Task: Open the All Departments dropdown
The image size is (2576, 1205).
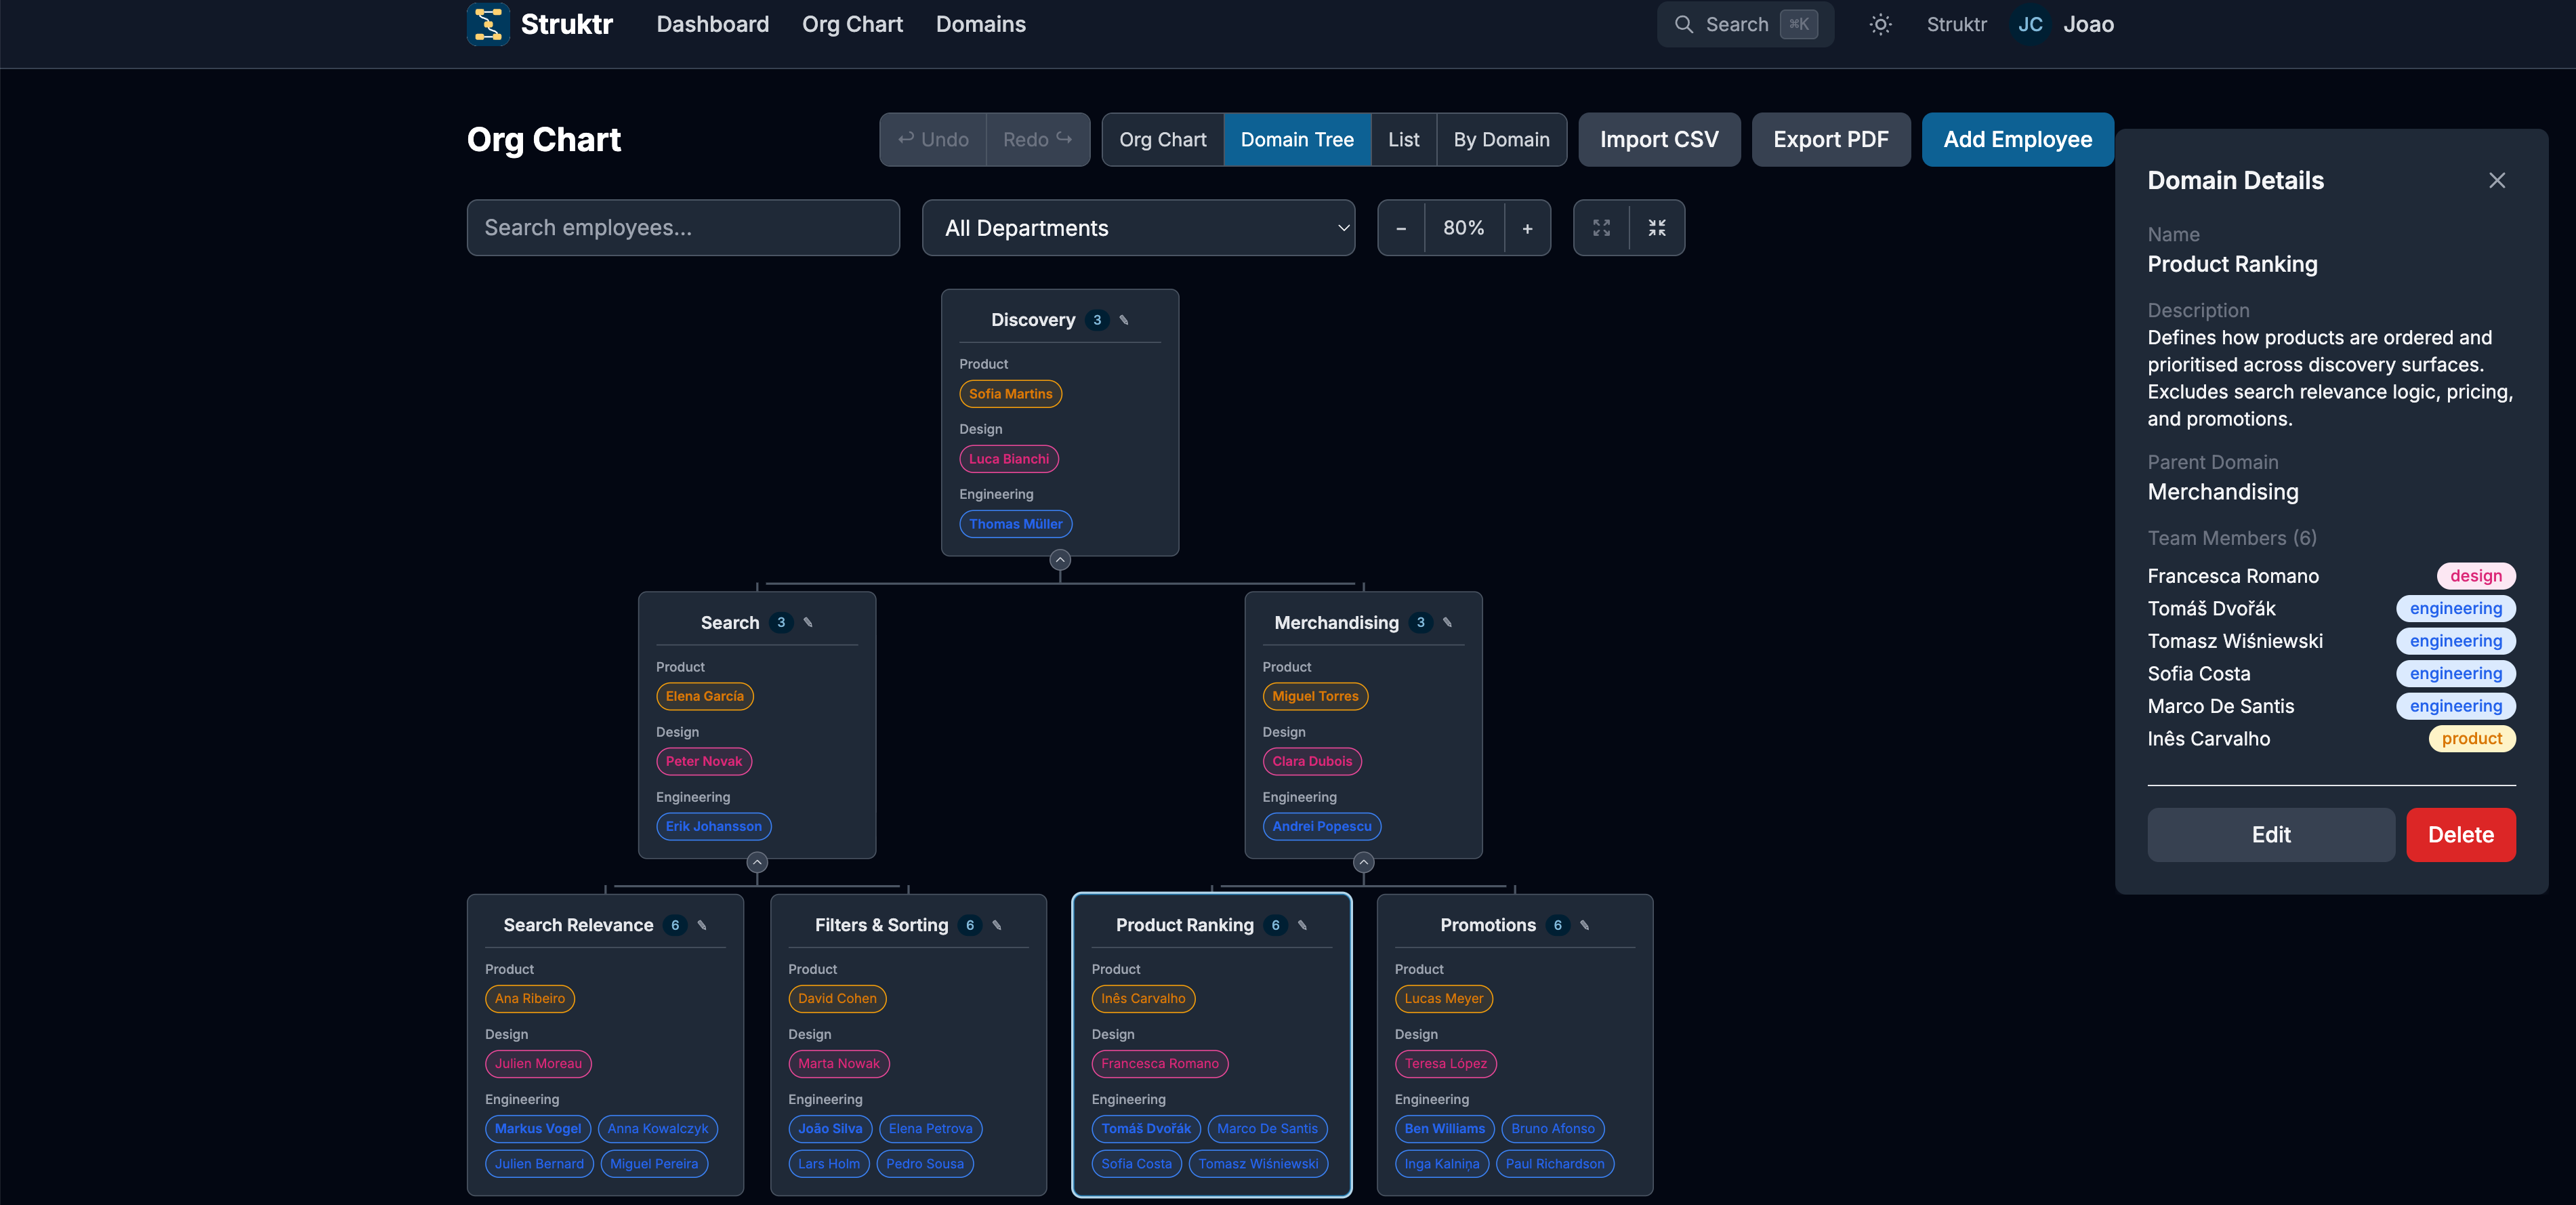Action: coord(1138,227)
